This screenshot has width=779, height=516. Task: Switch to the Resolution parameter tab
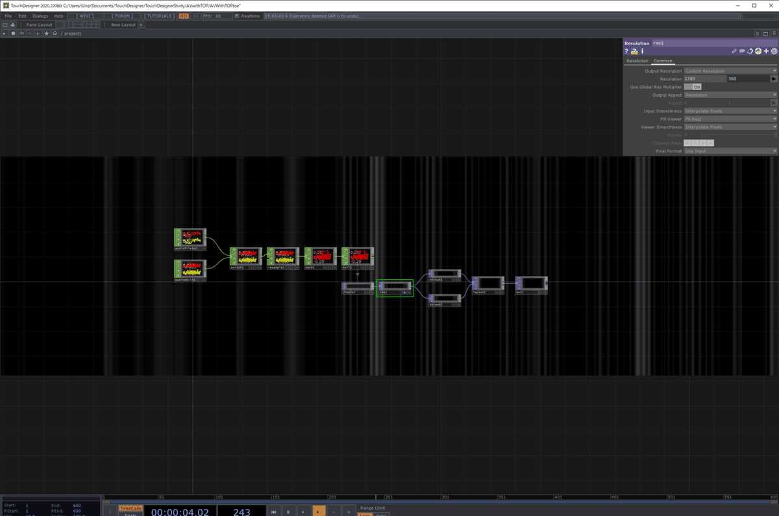click(637, 61)
